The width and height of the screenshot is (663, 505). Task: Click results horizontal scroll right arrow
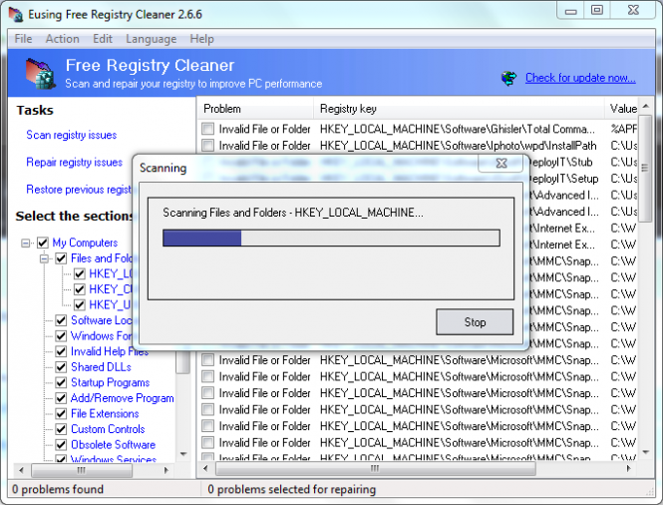pyautogui.click(x=629, y=469)
